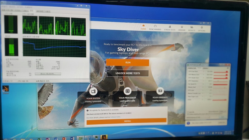Go to the Home section in 3DMark
Screen dimensions: 249x140
pyautogui.click(x=143, y=27)
